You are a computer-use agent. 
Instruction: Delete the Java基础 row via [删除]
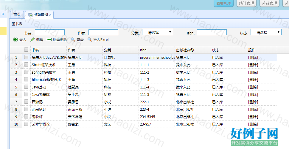coord(253,87)
